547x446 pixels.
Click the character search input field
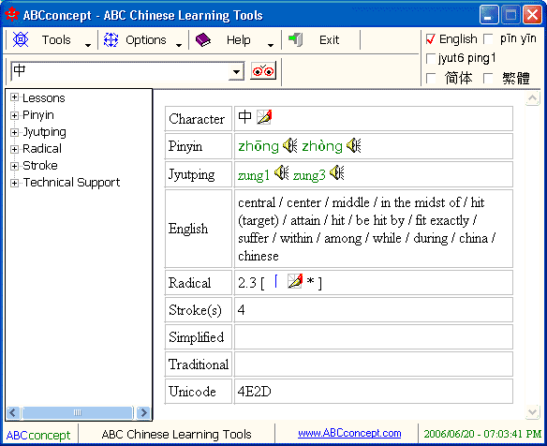(120, 71)
